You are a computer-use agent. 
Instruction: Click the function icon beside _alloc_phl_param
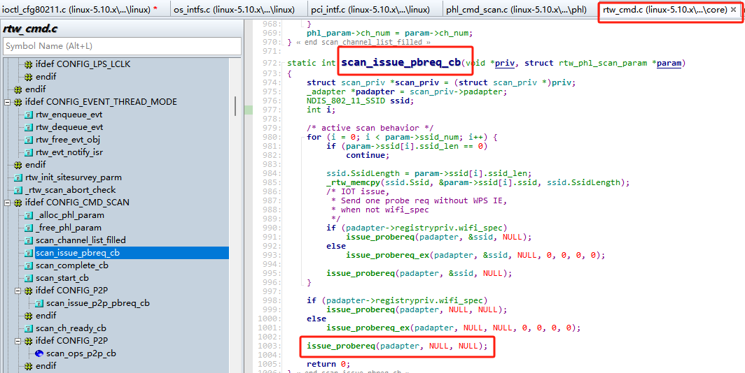pos(29,215)
